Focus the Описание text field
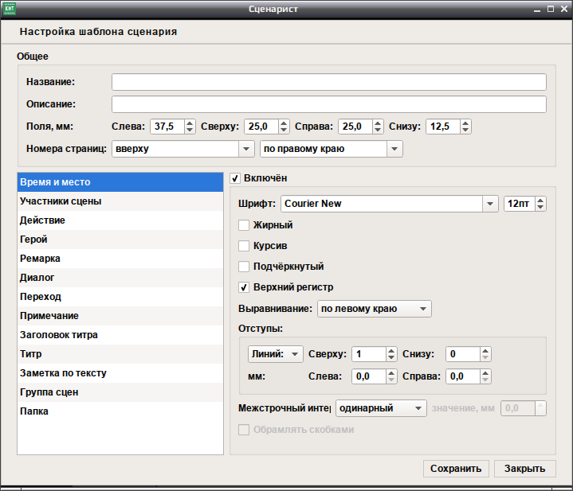The width and height of the screenshot is (573, 491). coord(329,104)
